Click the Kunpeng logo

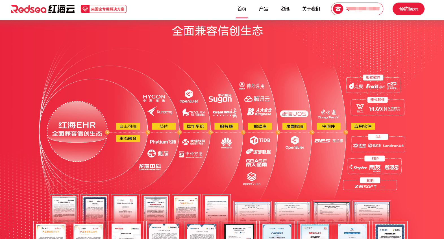(x=160, y=111)
